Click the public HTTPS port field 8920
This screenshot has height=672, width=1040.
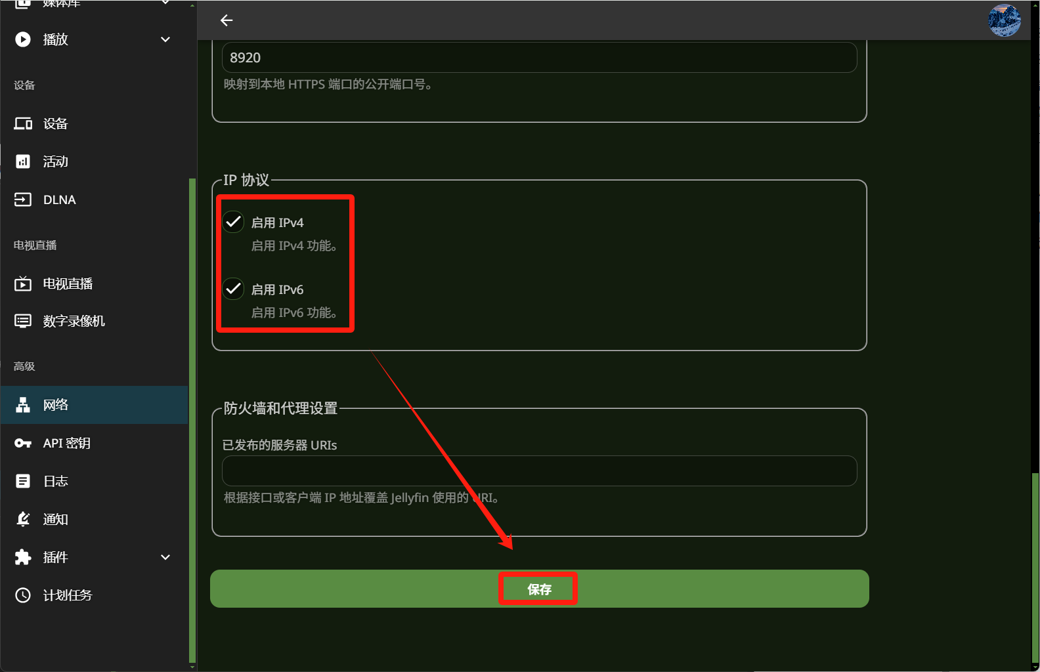538,58
